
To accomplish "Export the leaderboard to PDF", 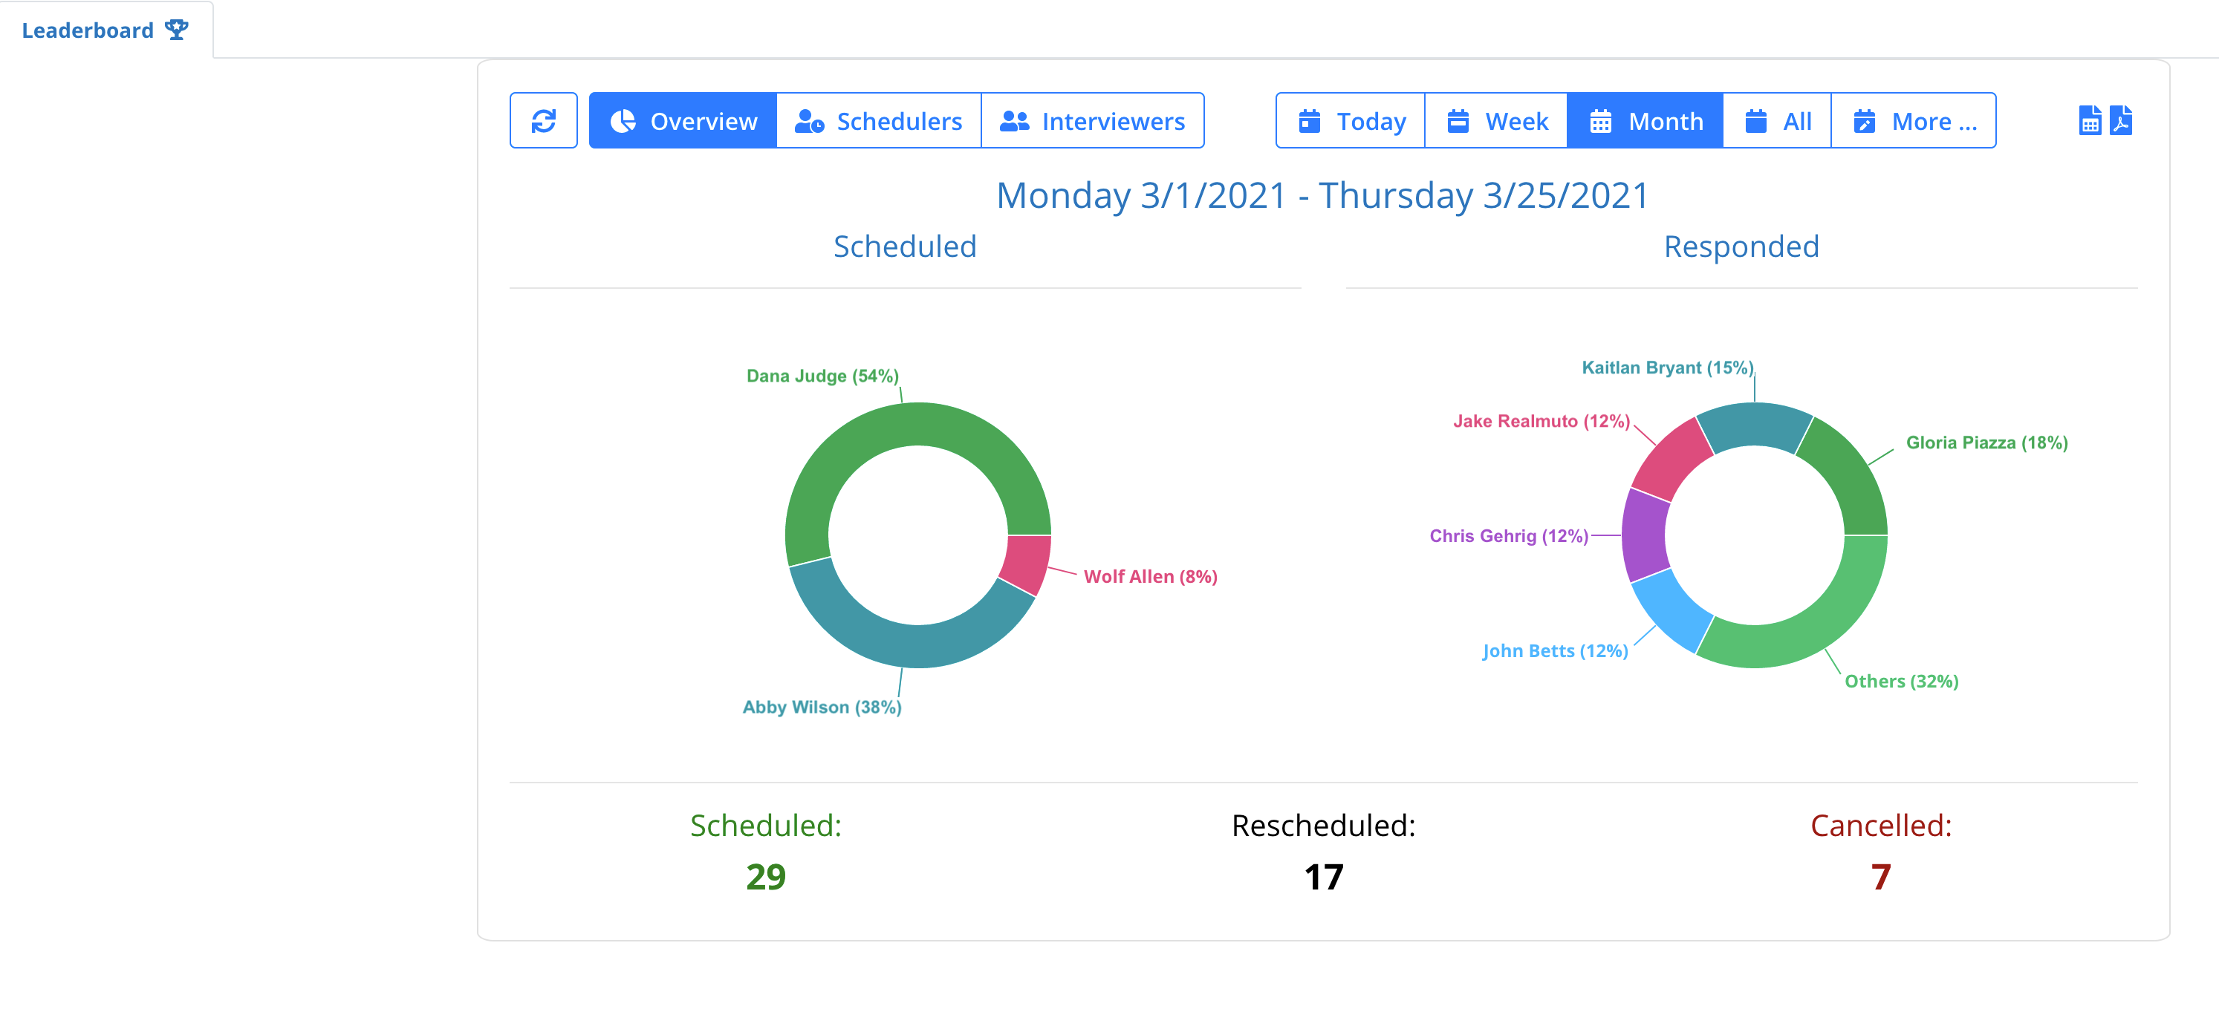I will click(x=2122, y=120).
